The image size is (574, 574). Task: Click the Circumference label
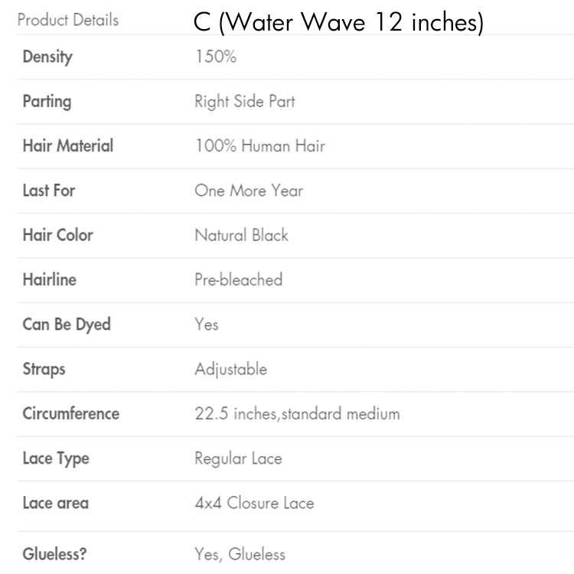coord(71,414)
